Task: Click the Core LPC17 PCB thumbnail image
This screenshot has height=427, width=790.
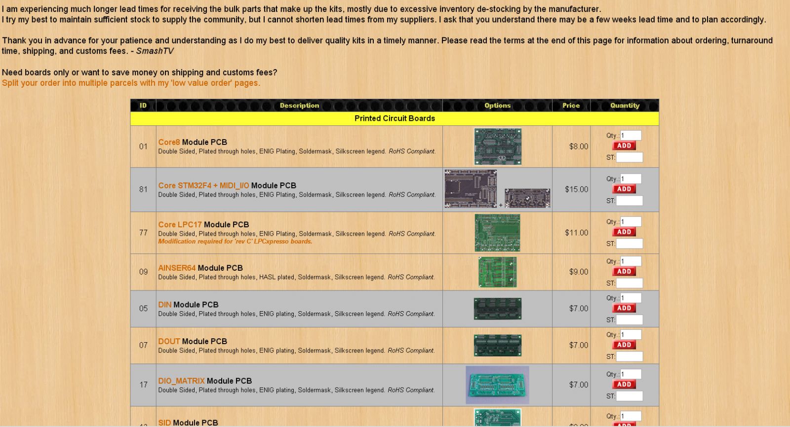Action: 497,233
